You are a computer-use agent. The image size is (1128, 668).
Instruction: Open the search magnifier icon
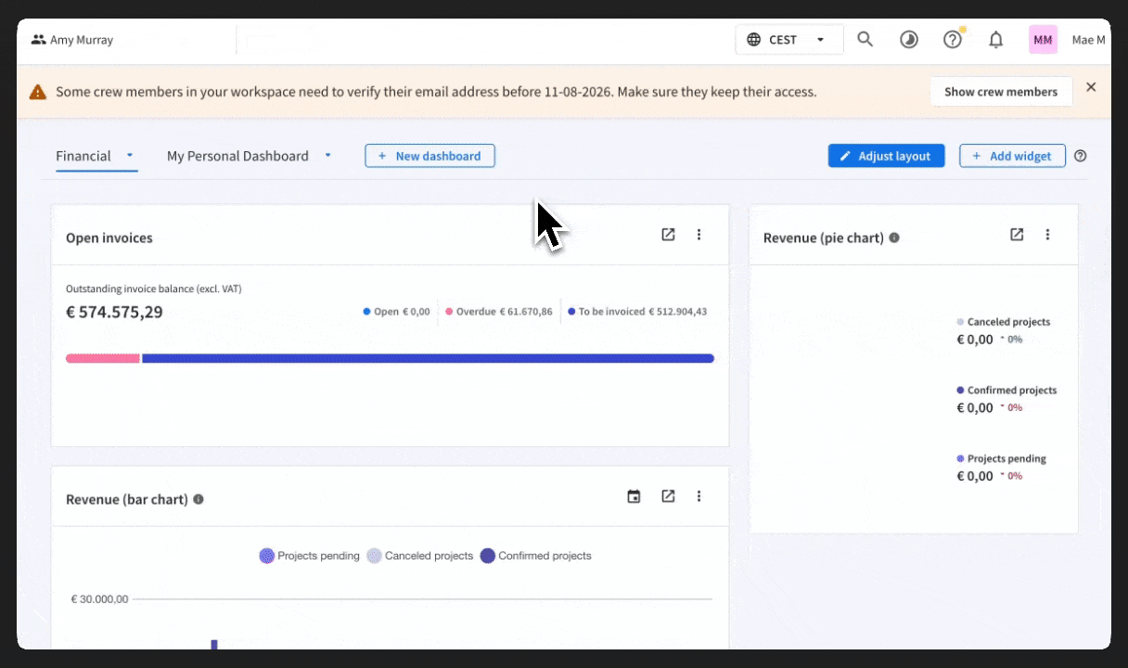(x=865, y=40)
